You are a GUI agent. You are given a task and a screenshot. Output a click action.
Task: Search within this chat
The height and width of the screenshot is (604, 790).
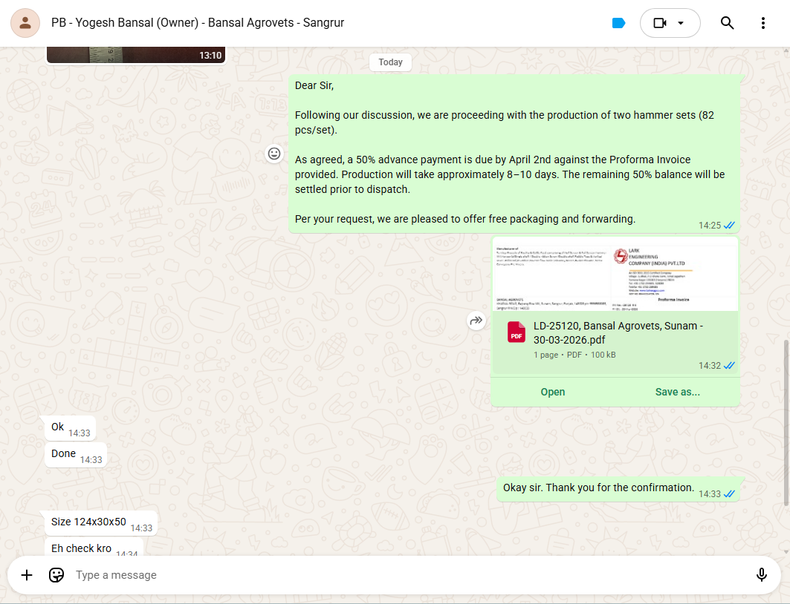coord(728,23)
